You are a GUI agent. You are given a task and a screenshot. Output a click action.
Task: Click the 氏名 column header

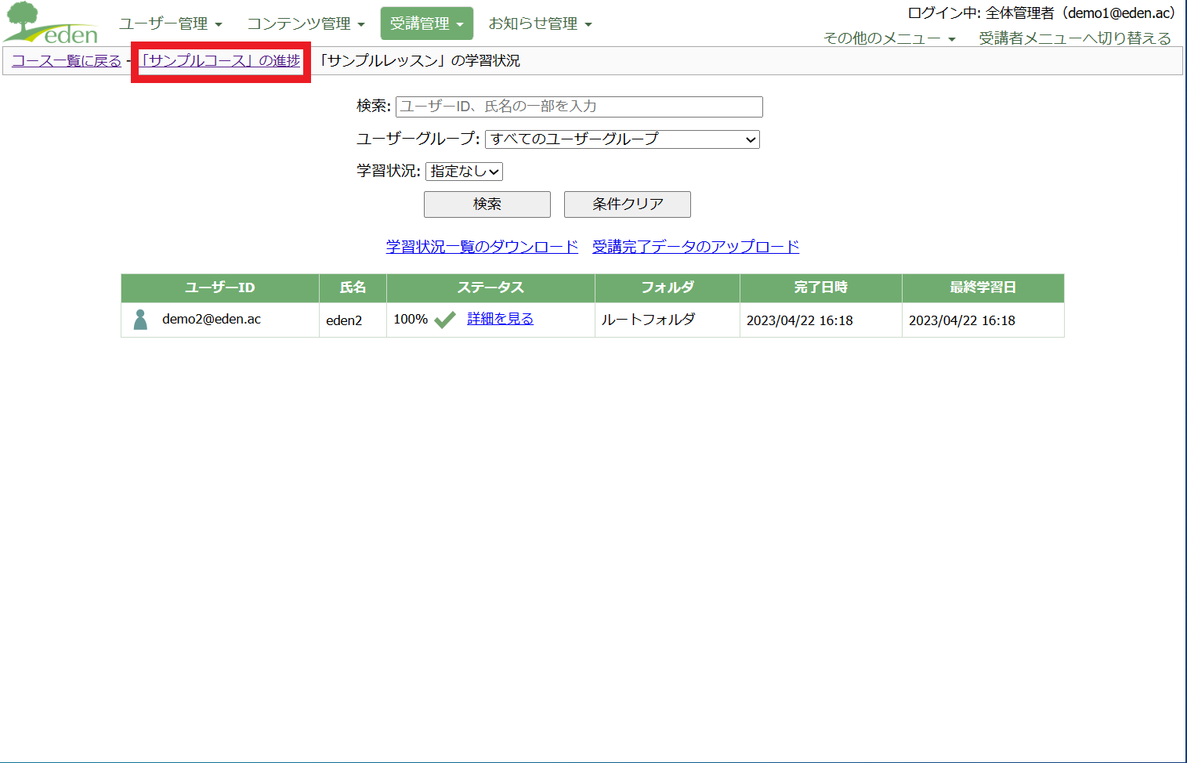(x=353, y=287)
